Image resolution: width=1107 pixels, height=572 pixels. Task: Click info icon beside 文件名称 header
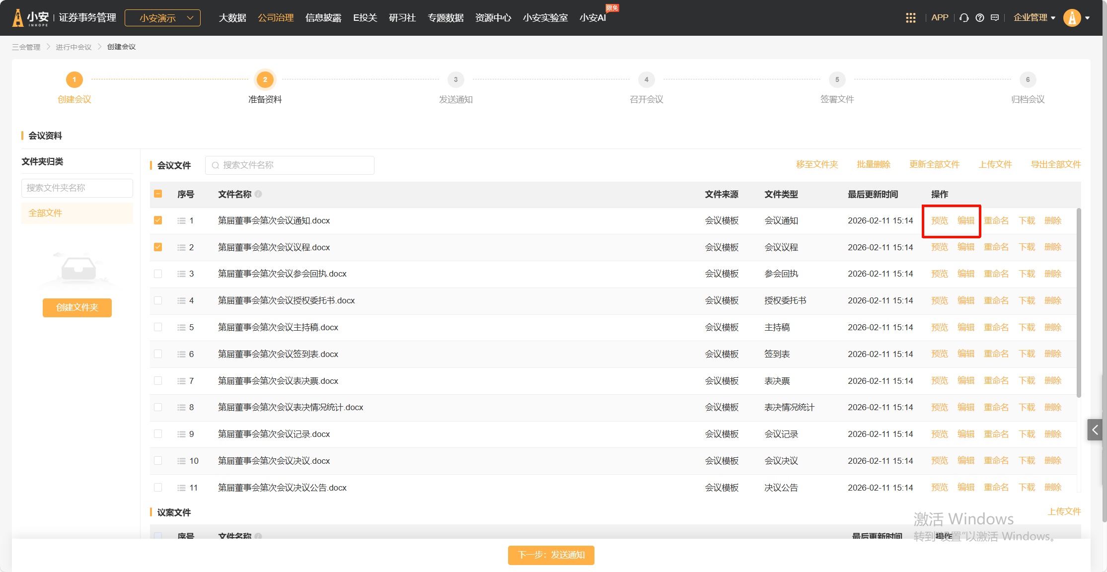click(258, 194)
